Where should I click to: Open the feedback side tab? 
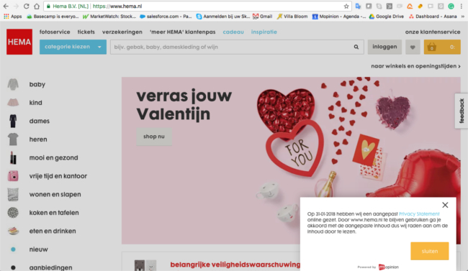click(462, 111)
